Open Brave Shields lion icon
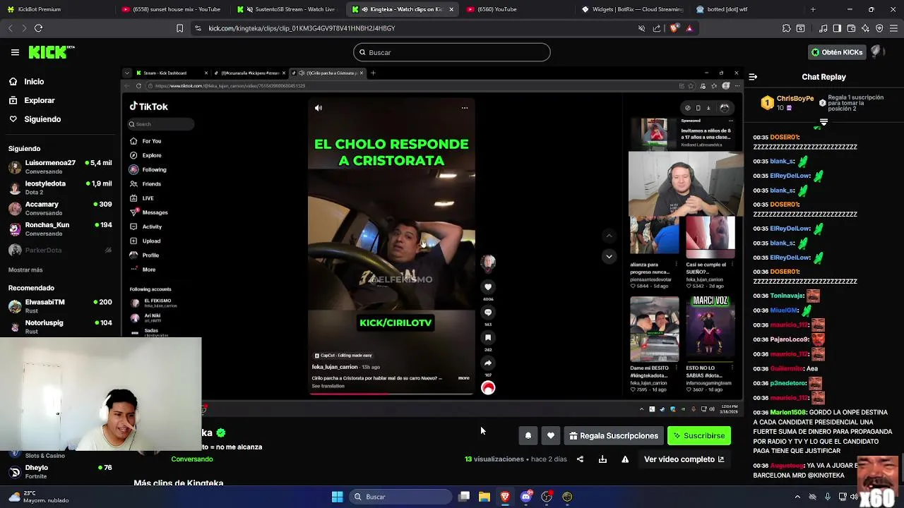 pyautogui.click(x=673, y=28)
